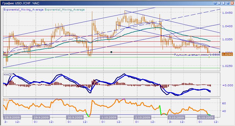Click the horizontal line label at 1.0300
The width and height of the screenshot is (235, 126).
click(191, 55)
